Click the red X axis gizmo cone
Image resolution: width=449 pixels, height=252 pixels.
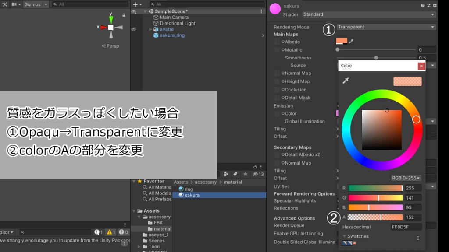(x=103, y=28)
